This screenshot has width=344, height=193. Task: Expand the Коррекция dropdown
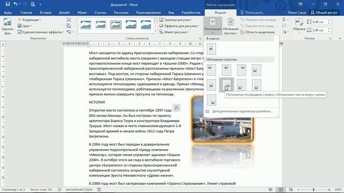coord(29,20)
